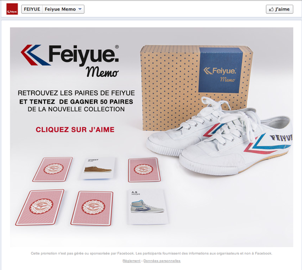Click the bottom-left face-down red card
Viewport: 302px width, 270px height.
40,207
